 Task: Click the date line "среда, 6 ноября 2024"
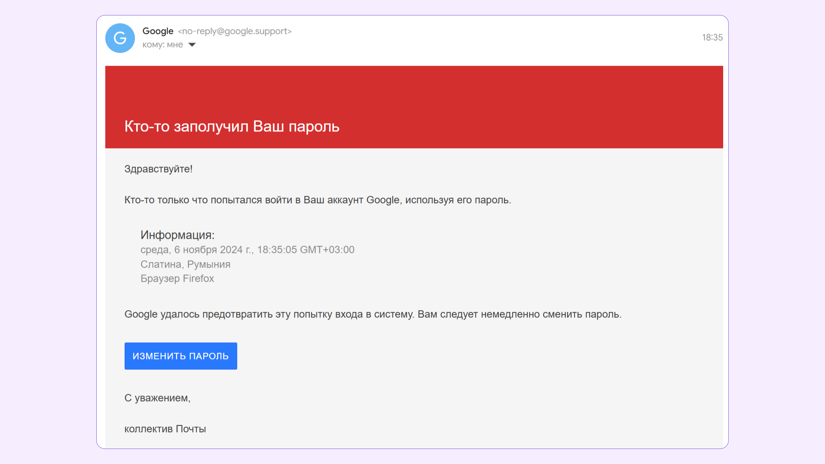tap(247, 250)
